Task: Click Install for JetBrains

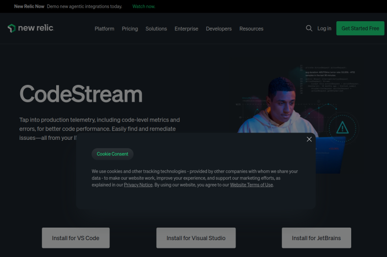Action: (316, 238)
